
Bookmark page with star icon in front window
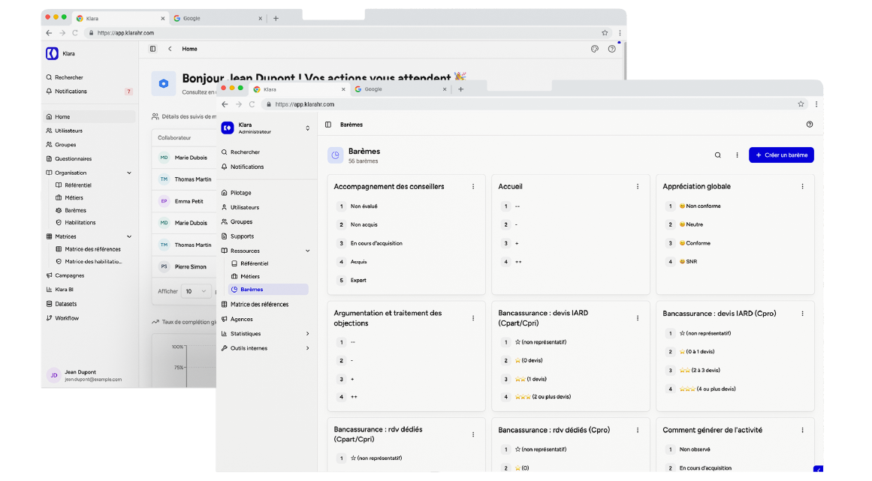801,104
